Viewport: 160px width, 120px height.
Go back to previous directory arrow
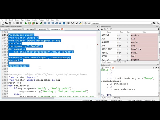(x=85, y=23)
